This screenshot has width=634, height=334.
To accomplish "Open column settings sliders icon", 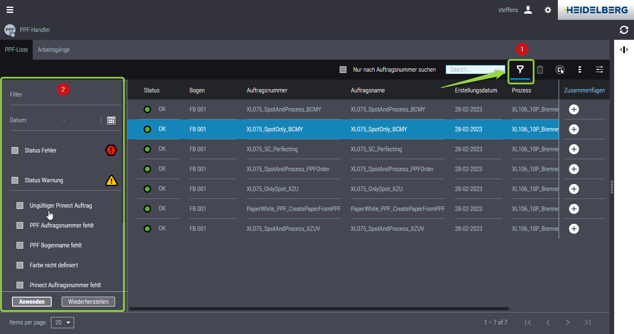I will pos(599,70).
